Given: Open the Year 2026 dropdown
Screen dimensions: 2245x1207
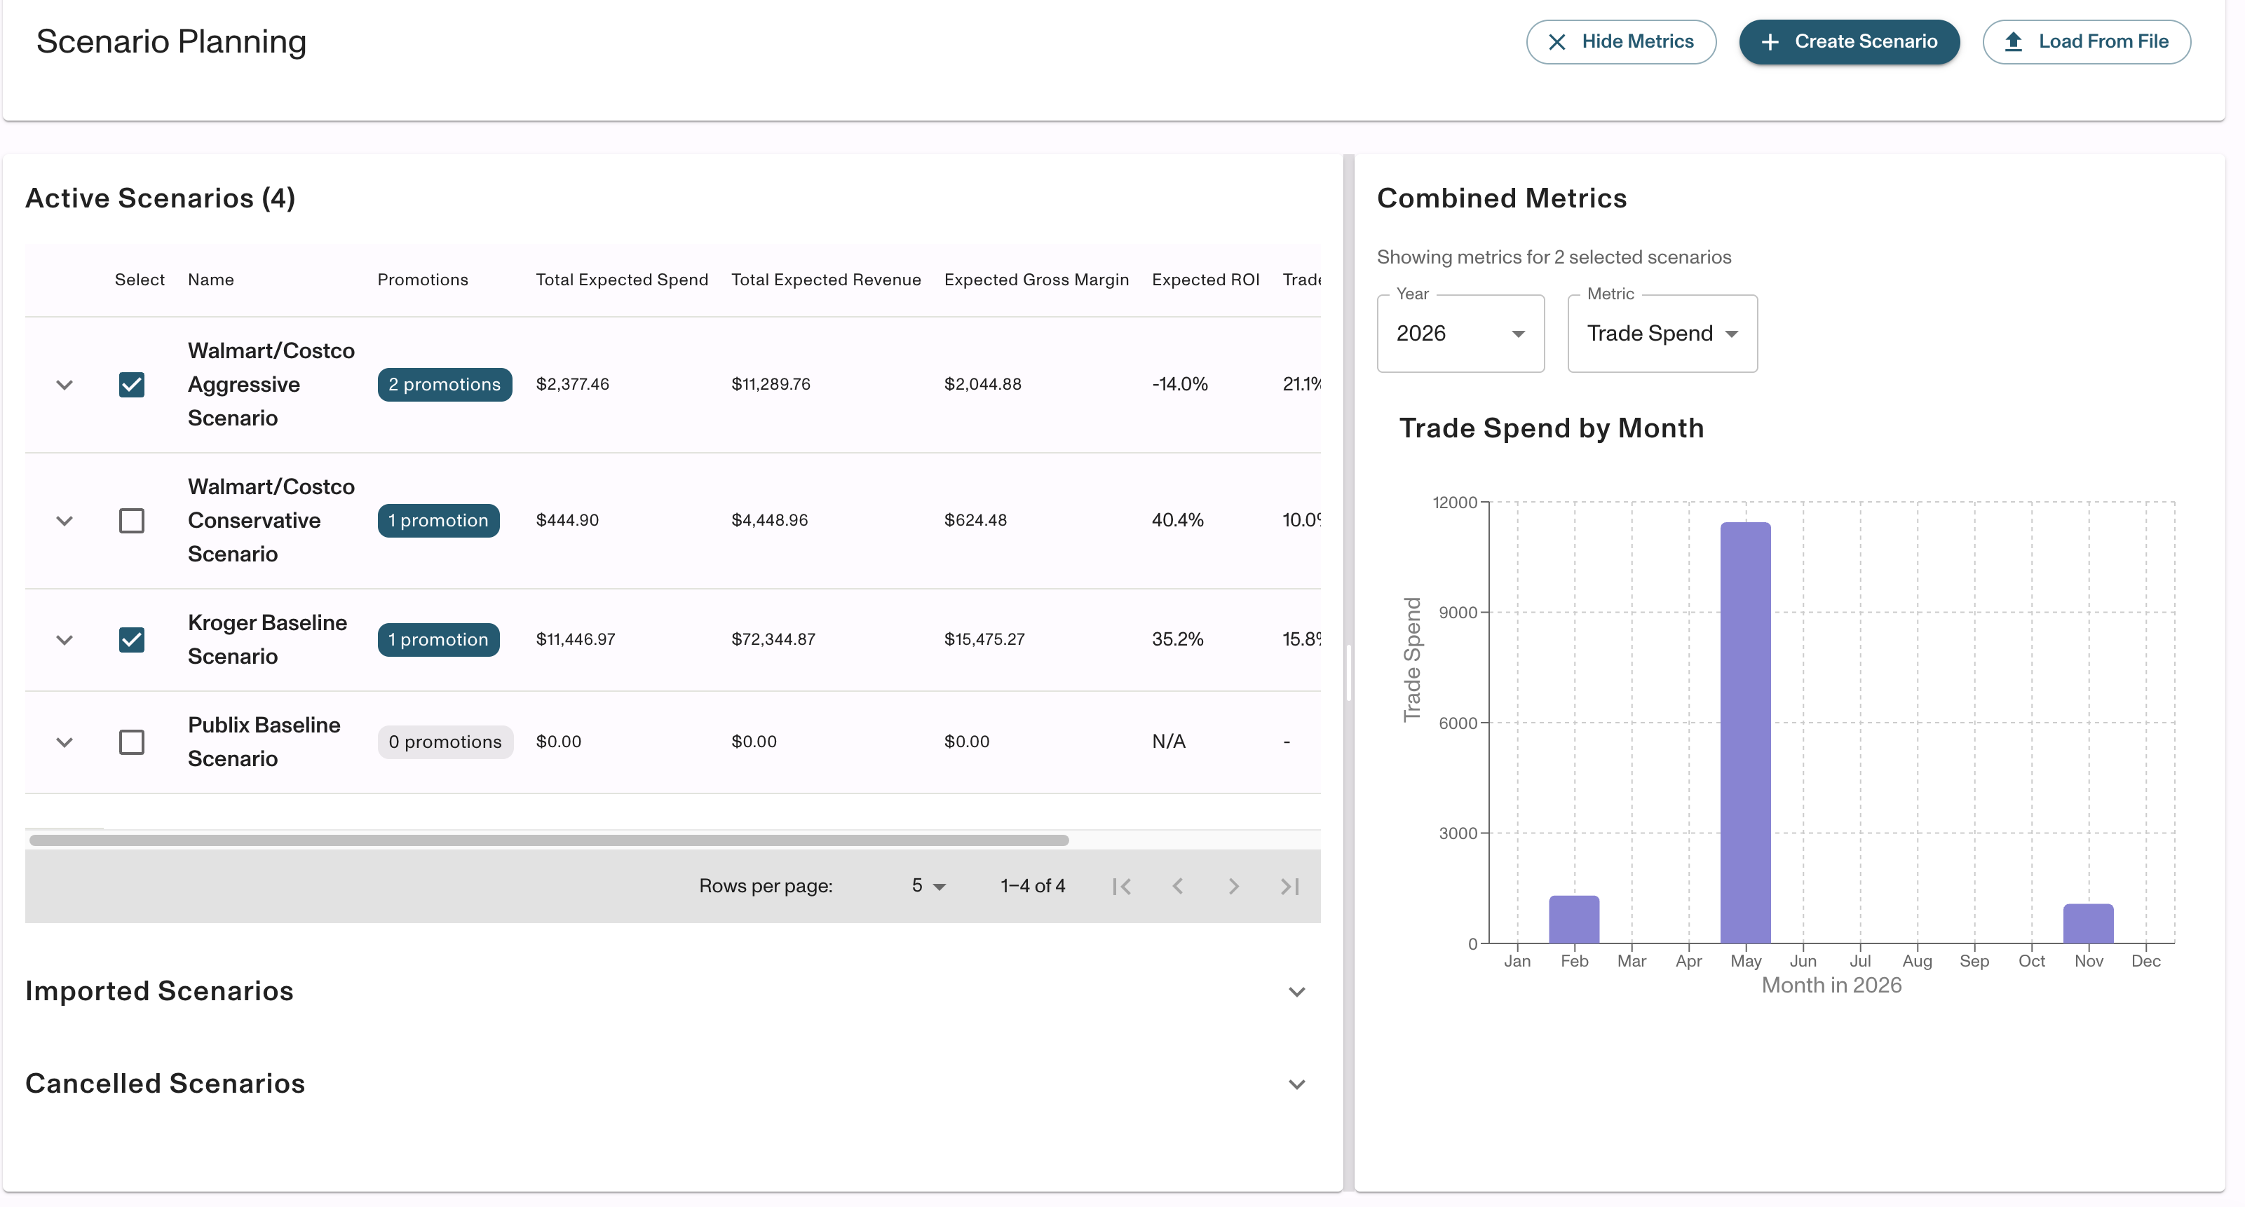Looking at the screenshot, I should click(1460, 334).
